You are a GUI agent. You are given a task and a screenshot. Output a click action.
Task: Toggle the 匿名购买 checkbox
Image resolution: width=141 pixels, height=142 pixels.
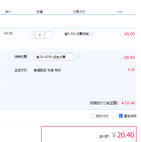pyautogui.click(x=121, y=116)
